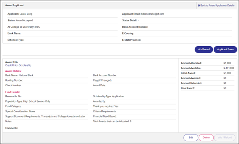239x144 pixels.
Task: Click the Award Details heading
Action: pos(13,71)
